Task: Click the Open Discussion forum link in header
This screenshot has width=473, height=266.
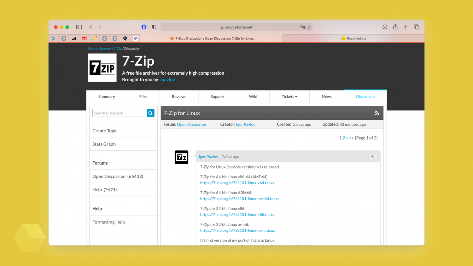Action: tap(191, 124)
